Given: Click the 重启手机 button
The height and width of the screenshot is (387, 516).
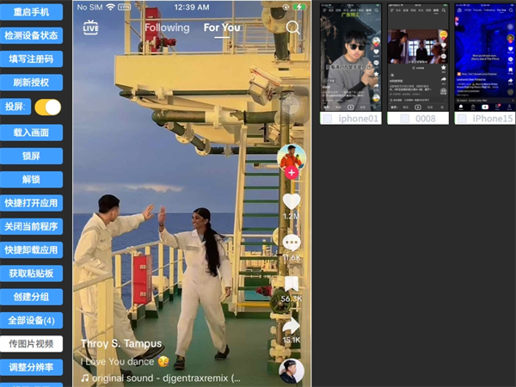Looking at the screenshot, I should [31, 12].
